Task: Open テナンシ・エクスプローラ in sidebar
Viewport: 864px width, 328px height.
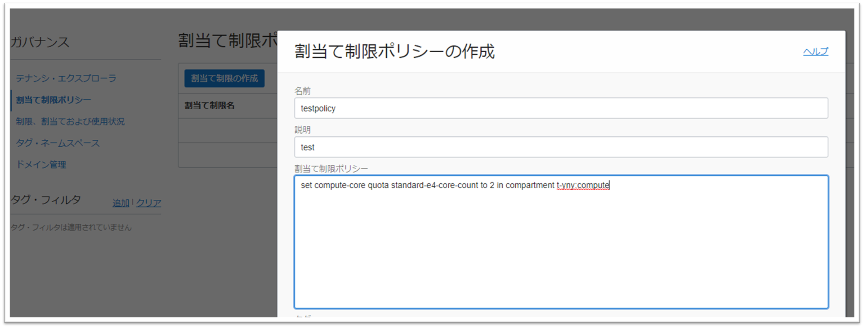Action: click(x=66, y=78)
